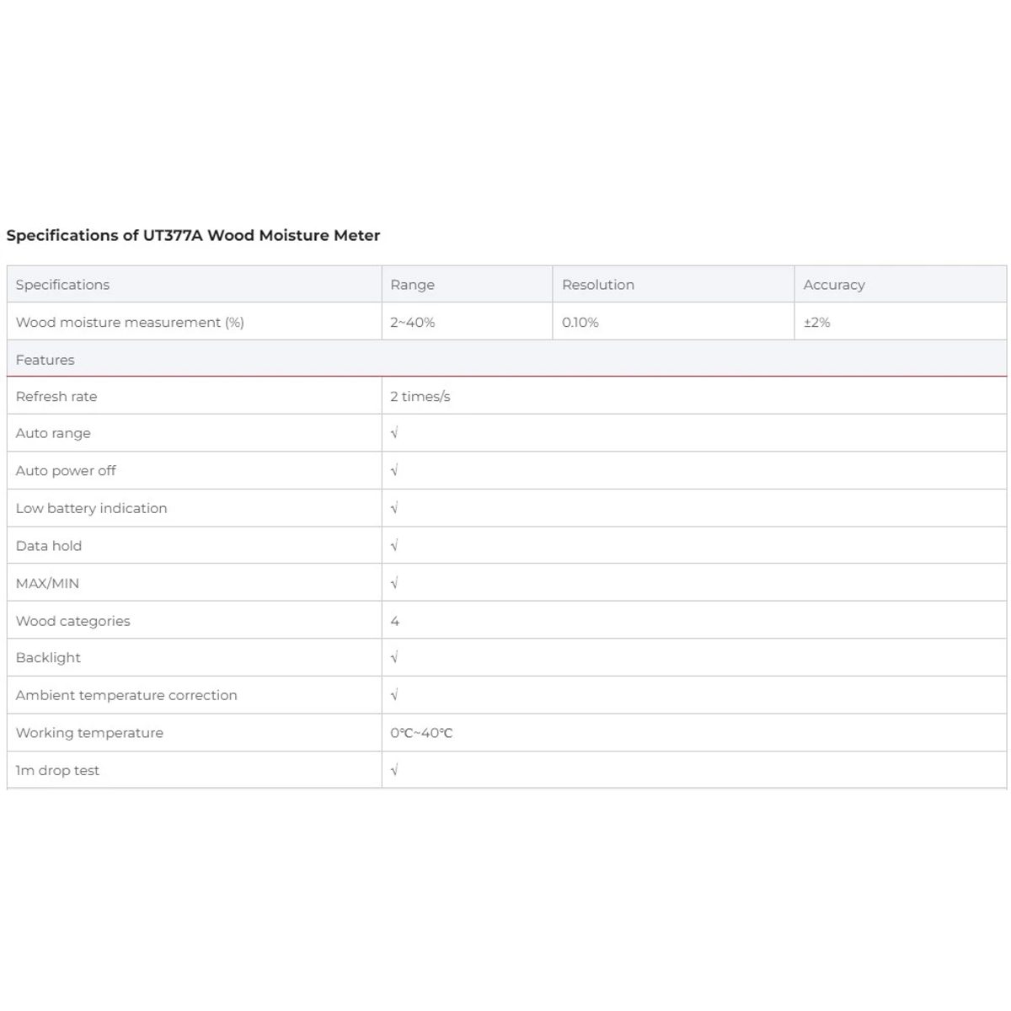Select the Range column header

pyautogui.click(x=412, y=285)
